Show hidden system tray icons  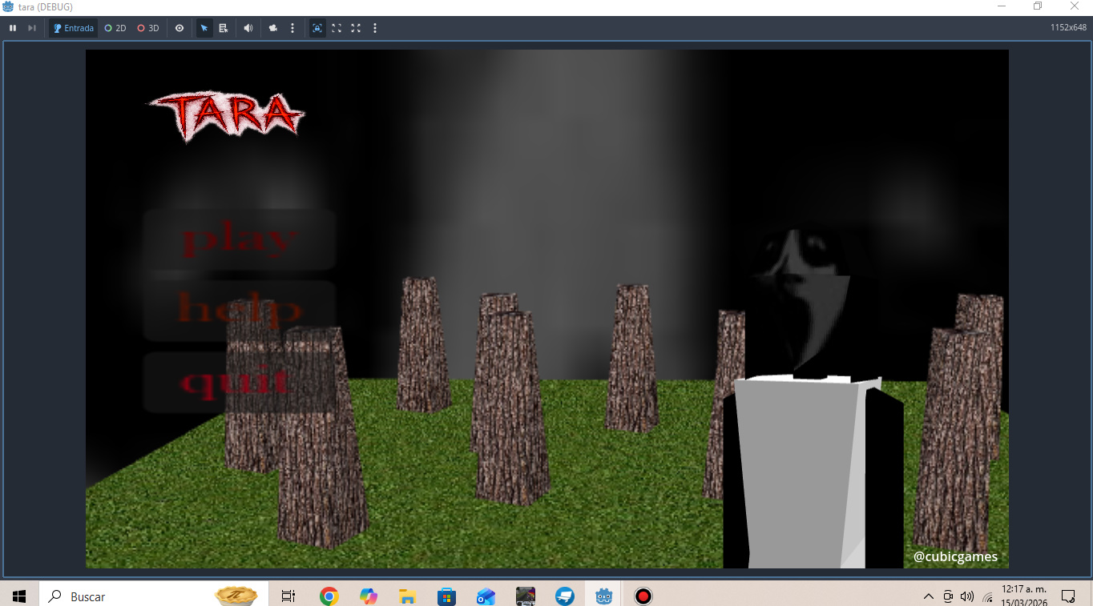coord(929,596)
